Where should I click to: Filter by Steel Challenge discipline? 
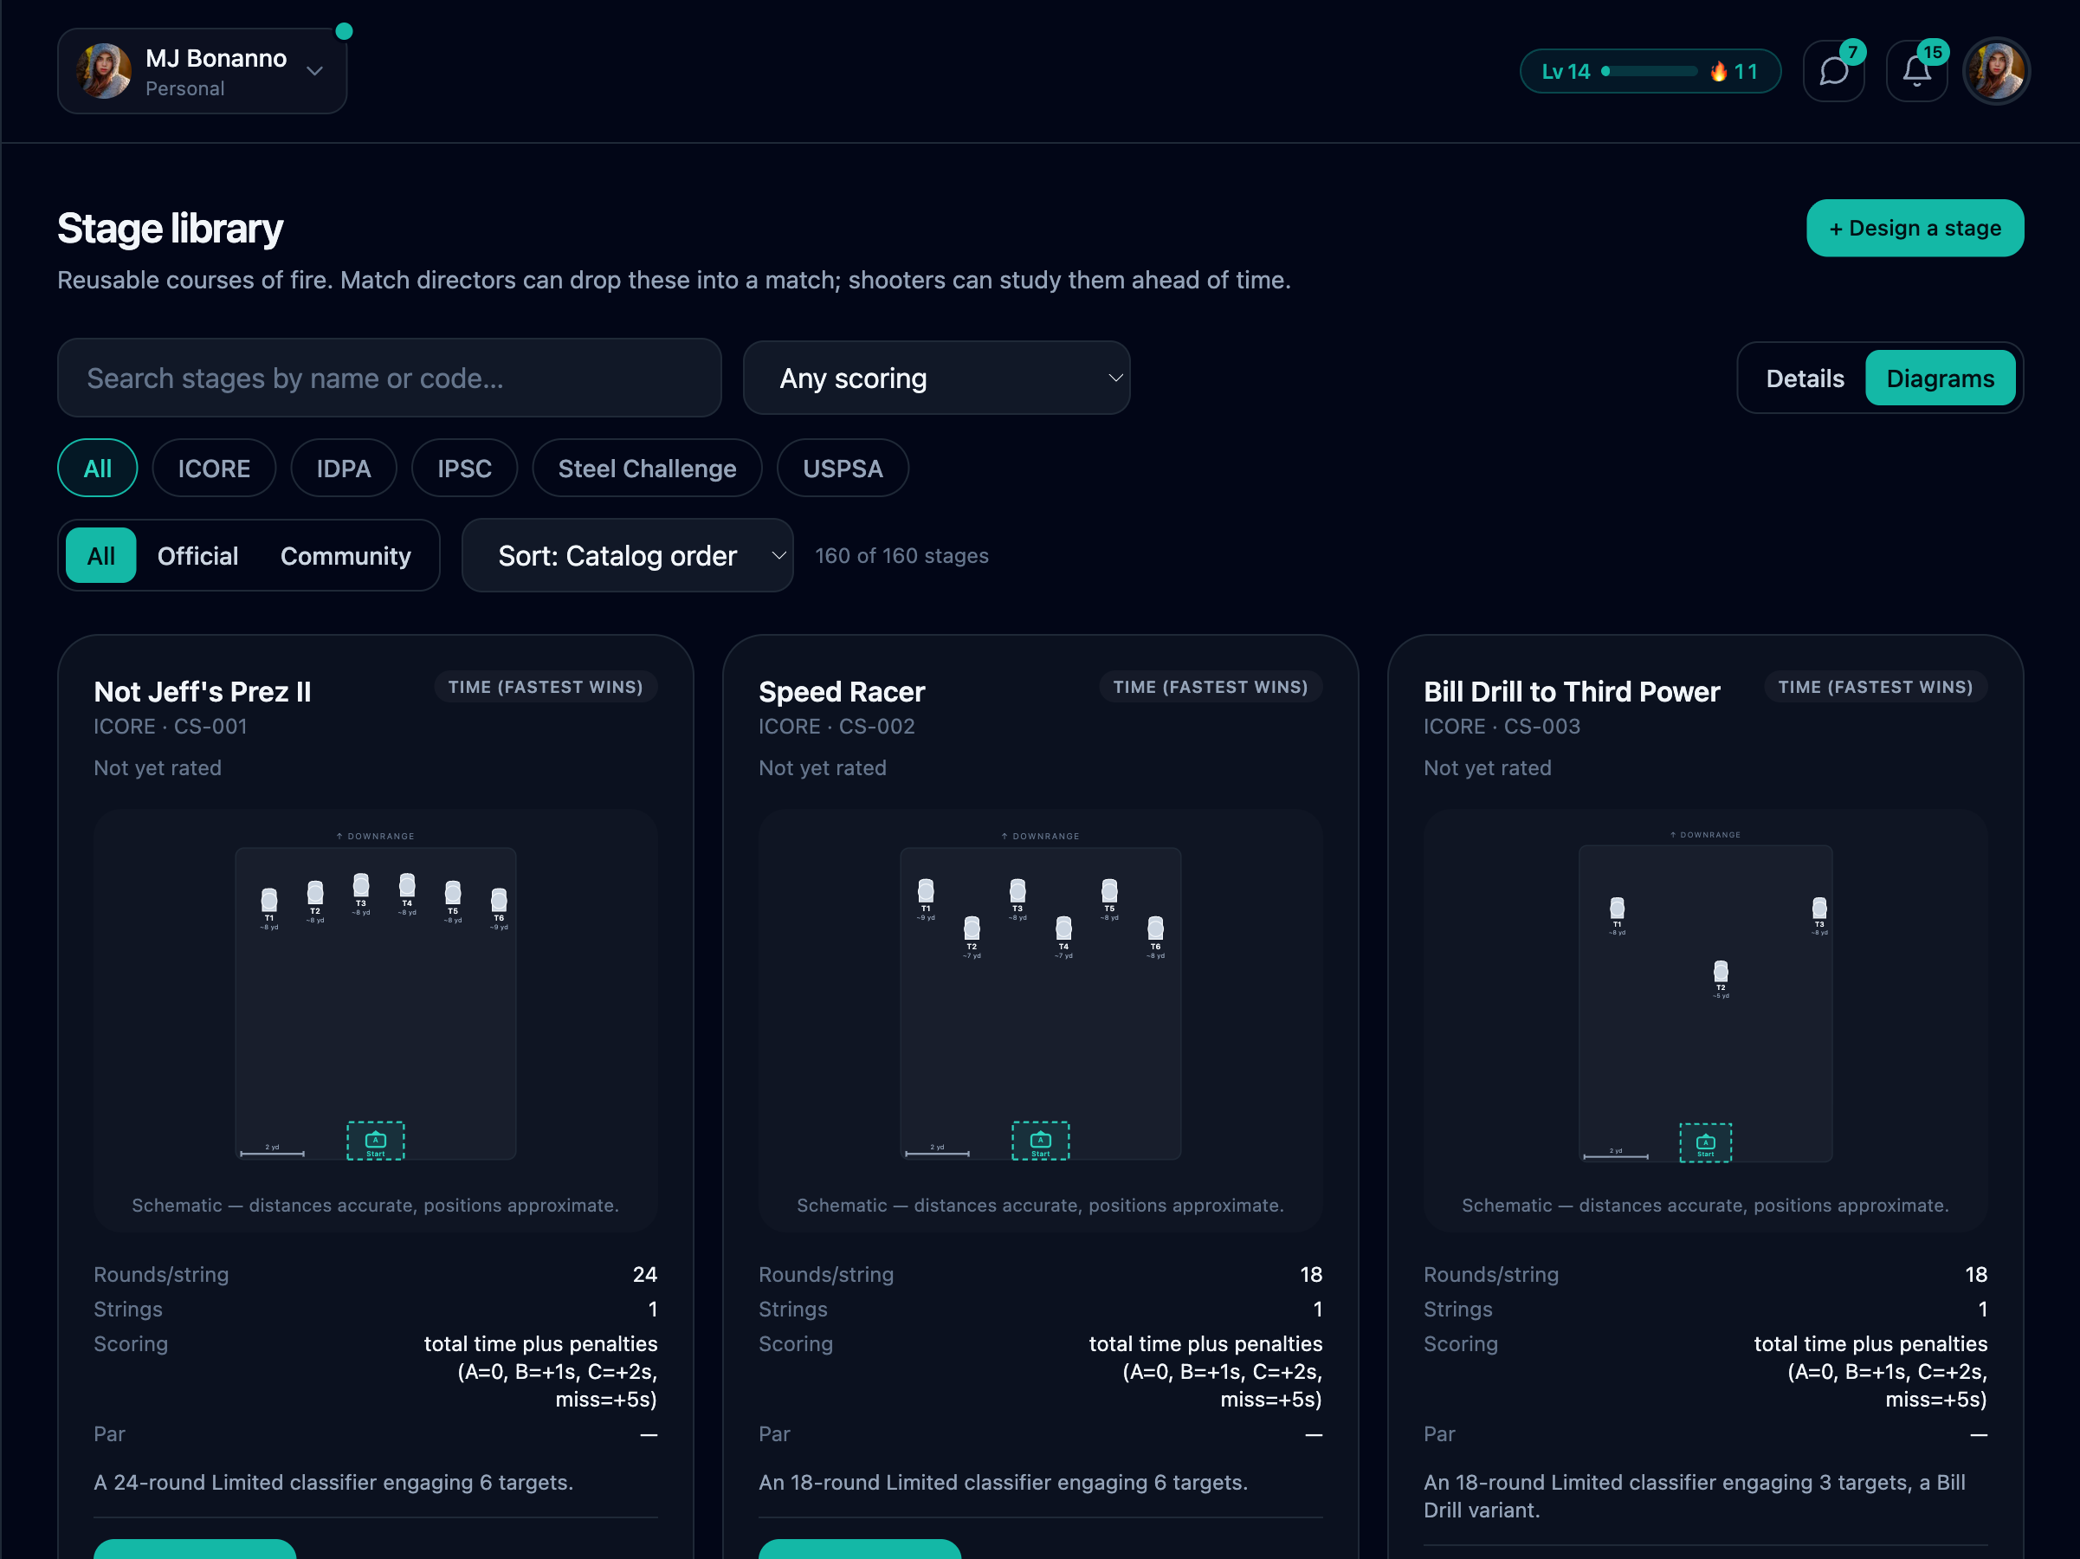click(x=647, y=469)
